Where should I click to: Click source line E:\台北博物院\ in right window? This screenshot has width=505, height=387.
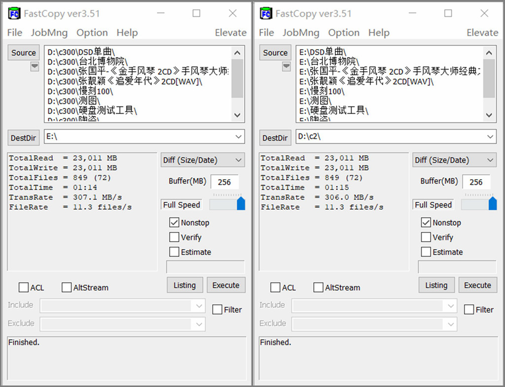(329, 61)
